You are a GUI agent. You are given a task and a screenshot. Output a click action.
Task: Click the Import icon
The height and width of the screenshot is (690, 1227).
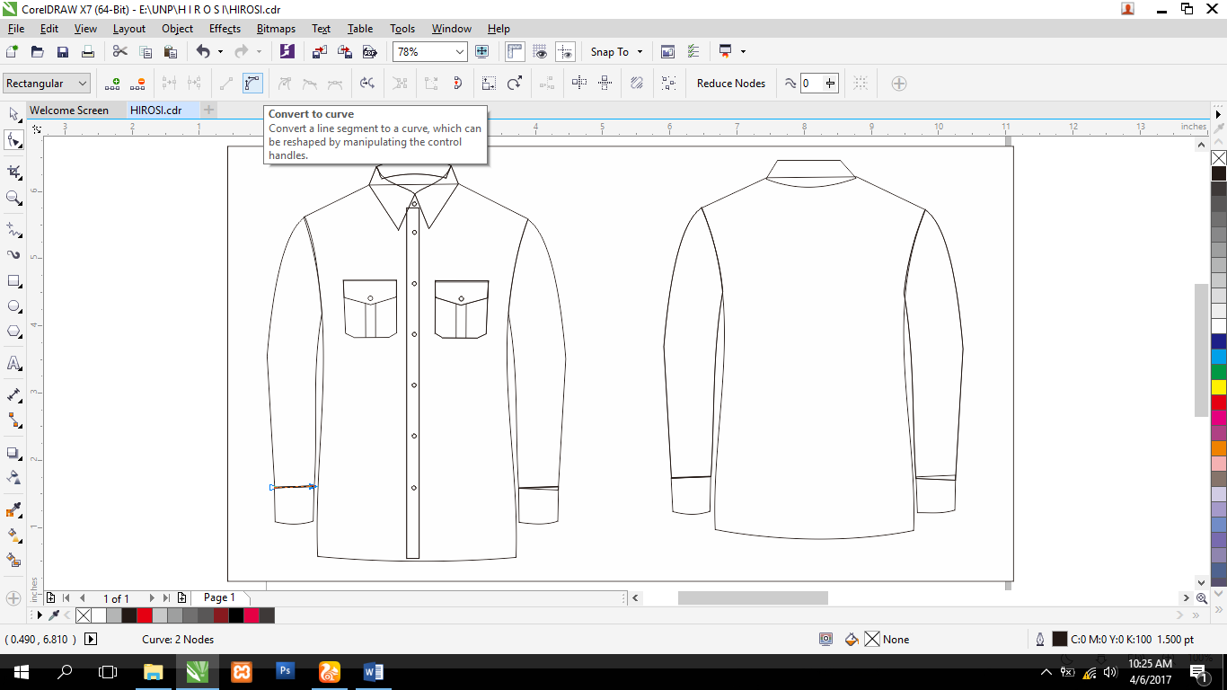coord(319,52)
